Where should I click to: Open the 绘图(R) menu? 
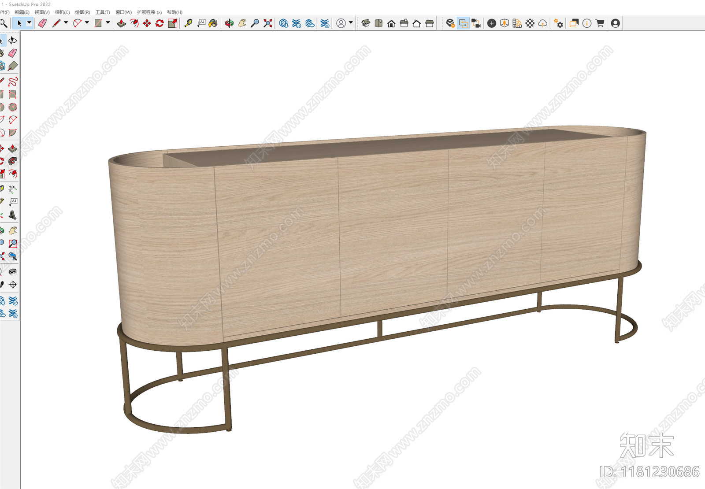pos(83,12)
